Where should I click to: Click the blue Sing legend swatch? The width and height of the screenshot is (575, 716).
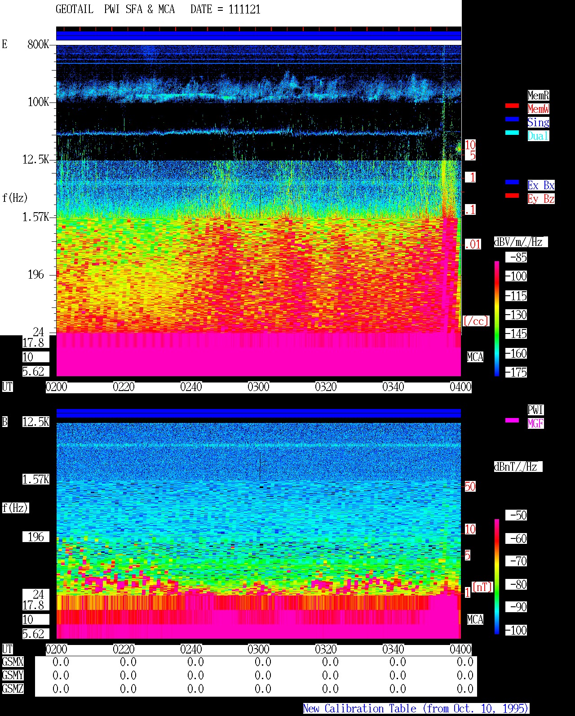512,120
